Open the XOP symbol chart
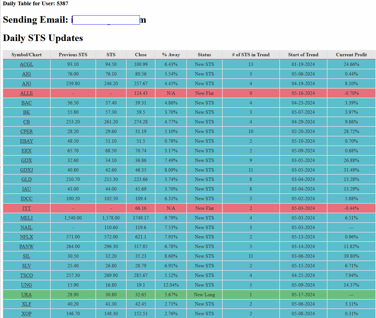Screen dimensions: 376x318 (26, 314)
